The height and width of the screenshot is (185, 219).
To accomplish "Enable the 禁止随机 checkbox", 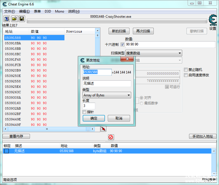I will tap(186, 69).
